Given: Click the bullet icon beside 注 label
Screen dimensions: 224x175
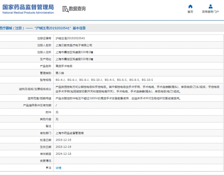Looking at the screenshot, I should [x=47, y=168].
